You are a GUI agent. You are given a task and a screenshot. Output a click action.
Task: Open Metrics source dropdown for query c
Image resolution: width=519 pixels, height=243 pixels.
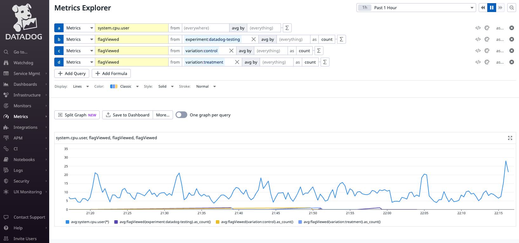pyautogui.click(x=79, y=51)
